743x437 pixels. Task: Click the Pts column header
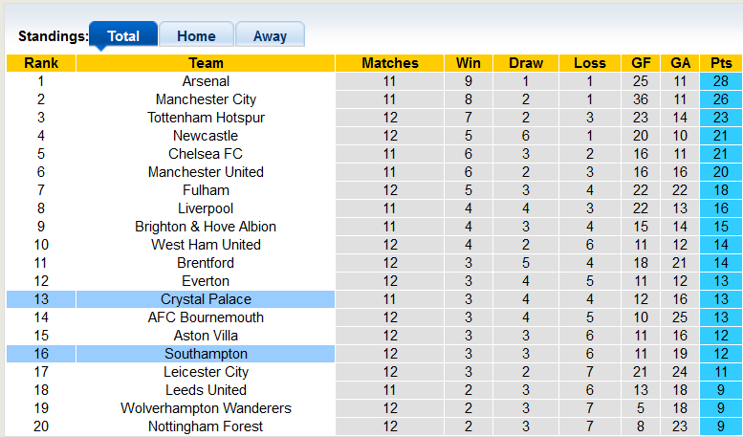coord(721,63)
